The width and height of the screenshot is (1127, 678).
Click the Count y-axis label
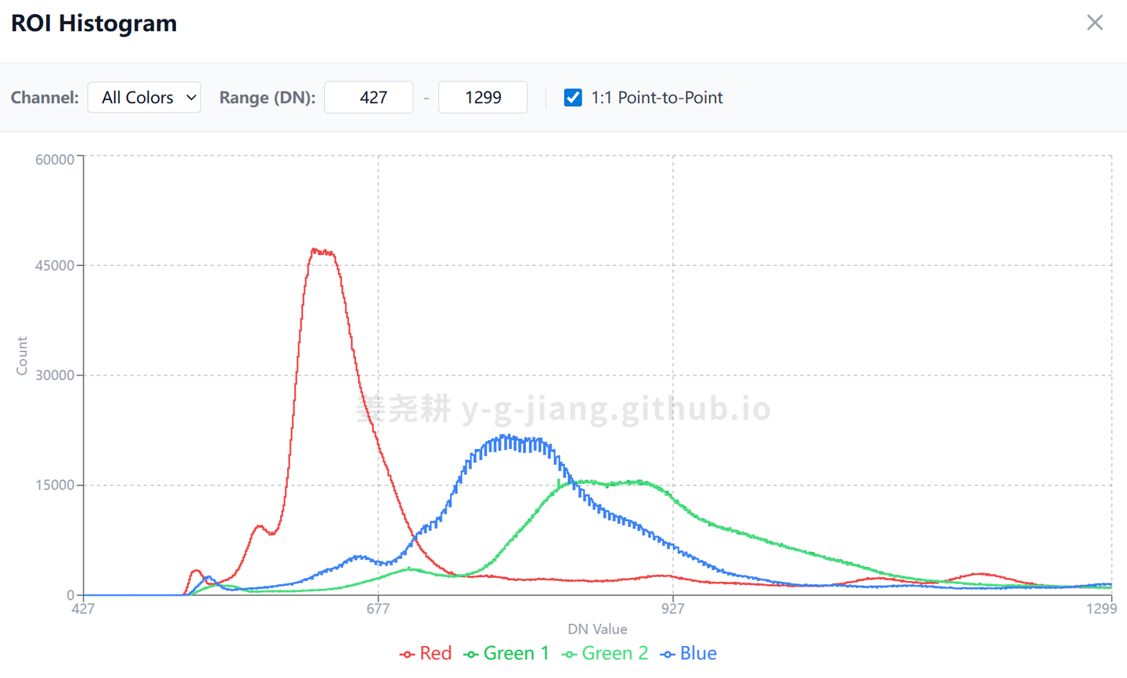22,356
